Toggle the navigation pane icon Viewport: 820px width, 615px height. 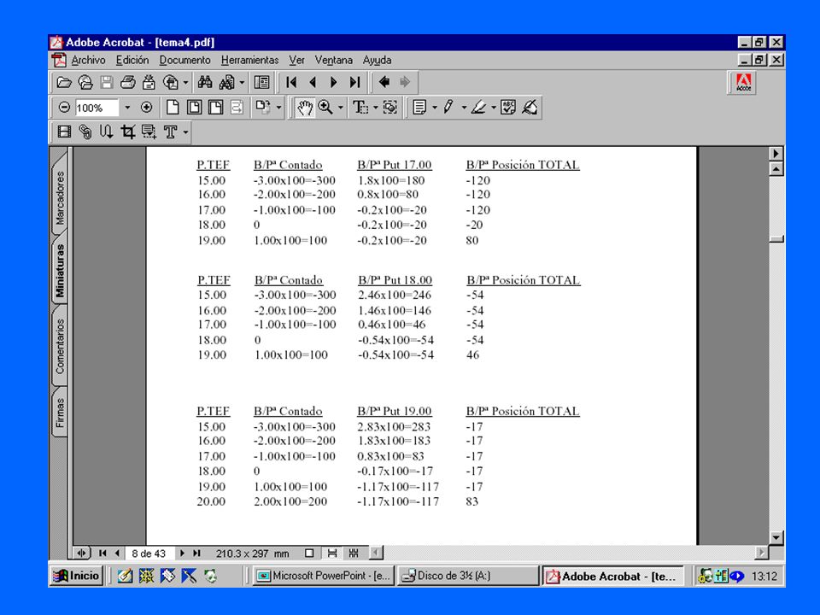(261, 82)
